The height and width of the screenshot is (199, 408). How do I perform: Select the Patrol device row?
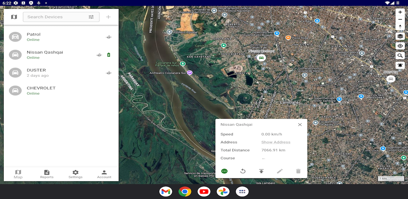point(61,37)
